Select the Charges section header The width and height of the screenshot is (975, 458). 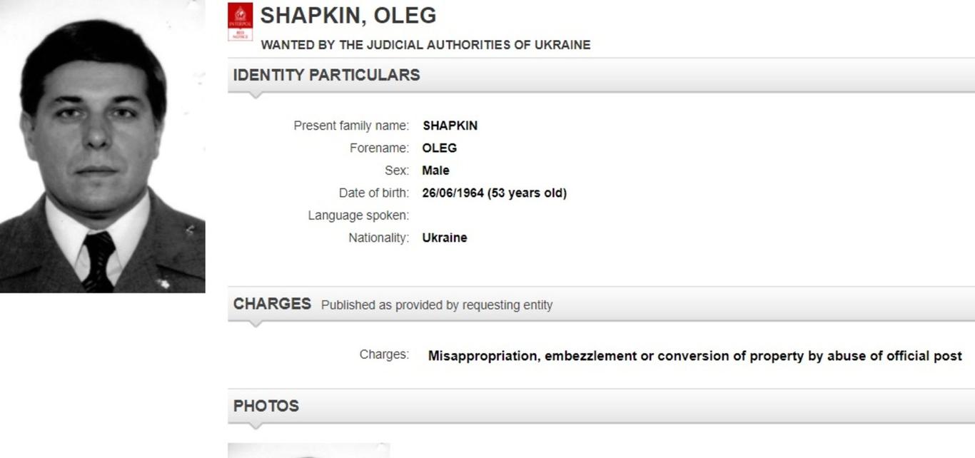tap(272, 304)
